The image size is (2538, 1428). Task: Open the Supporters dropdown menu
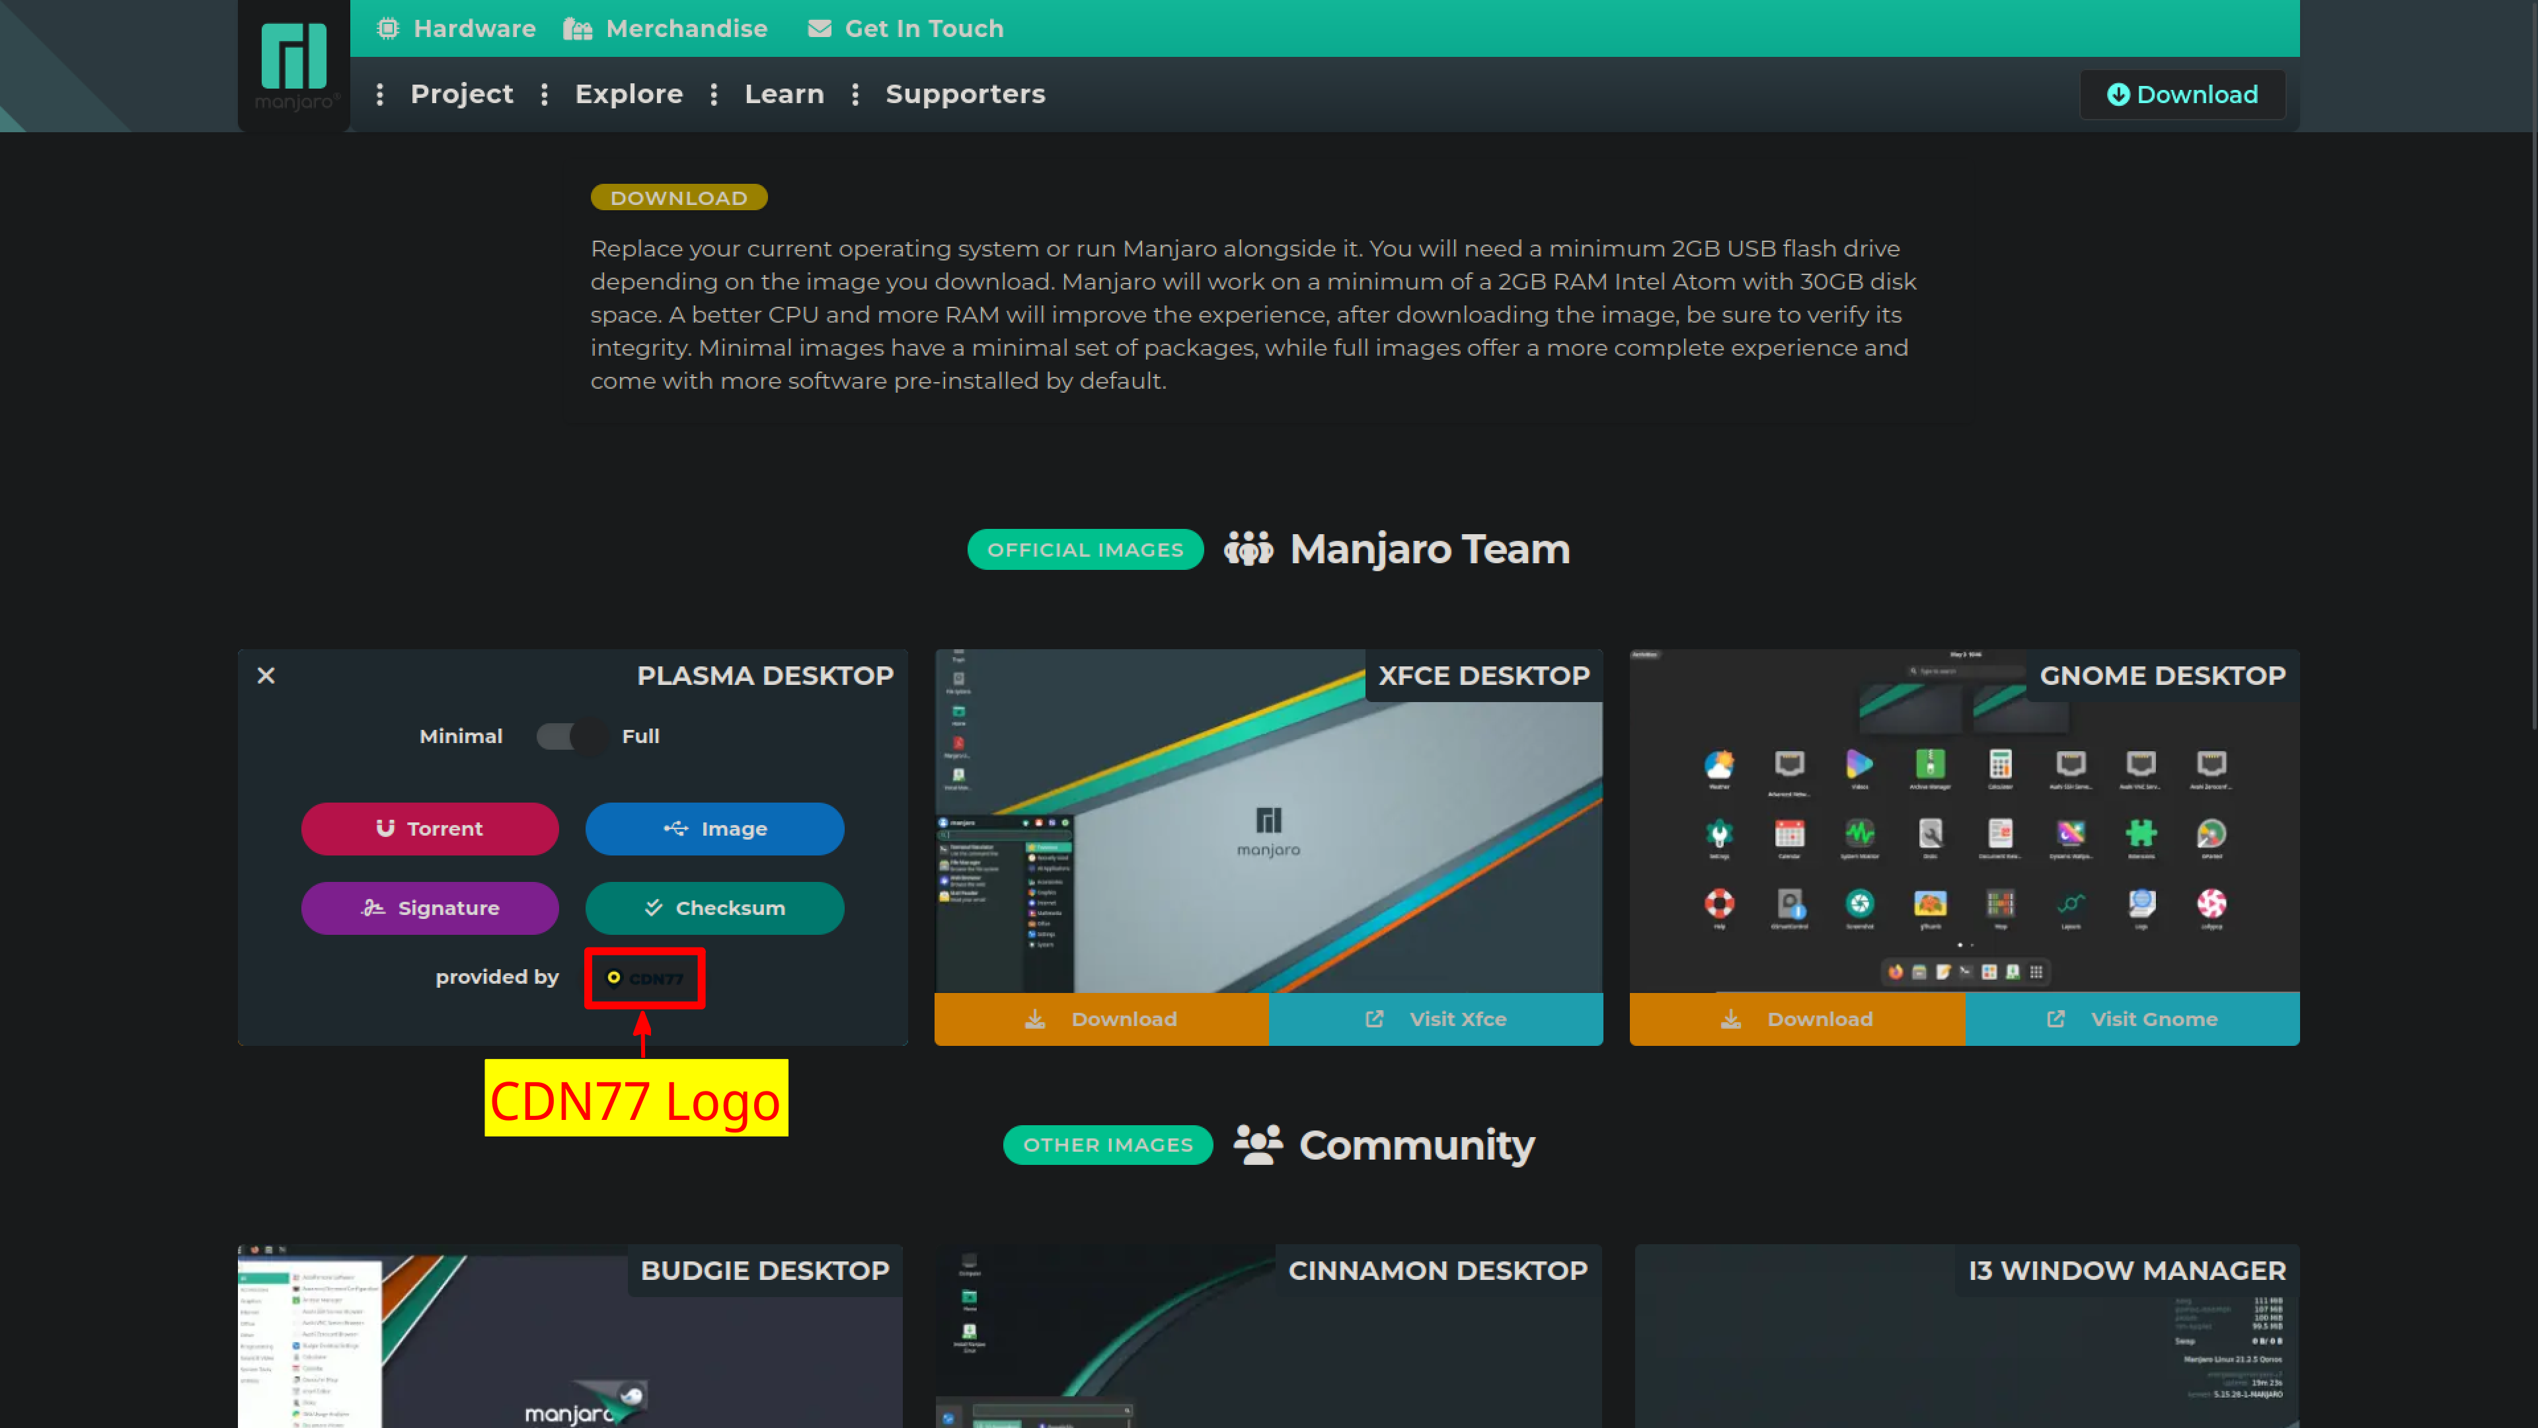tap(966, 94)
